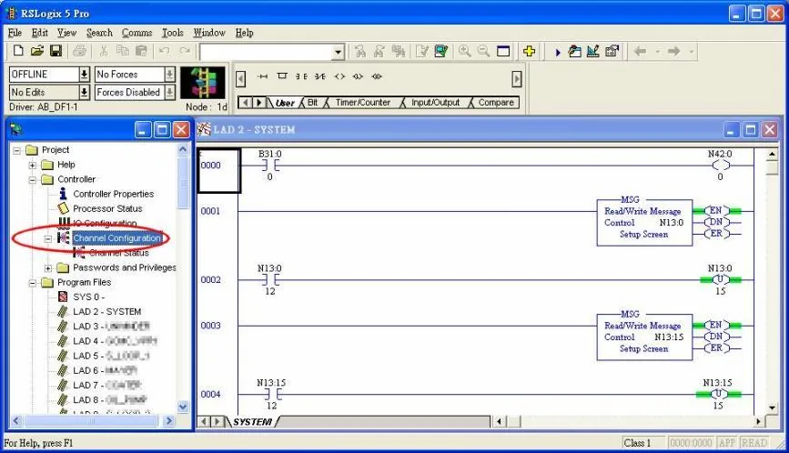Click the ladder animation logo

203,83
